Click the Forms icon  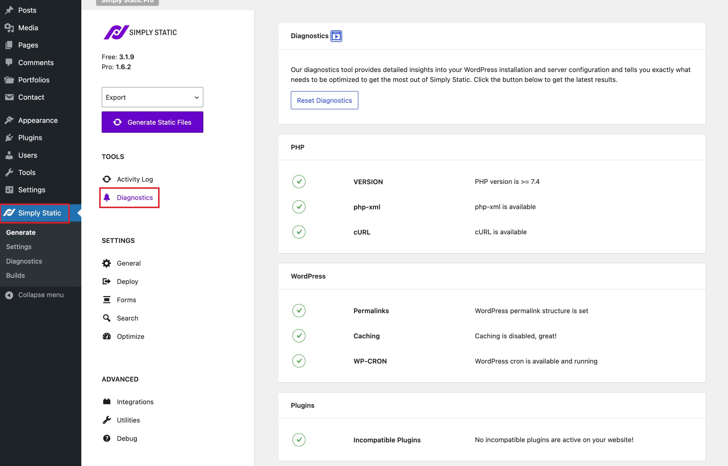(x=107, y=299)
